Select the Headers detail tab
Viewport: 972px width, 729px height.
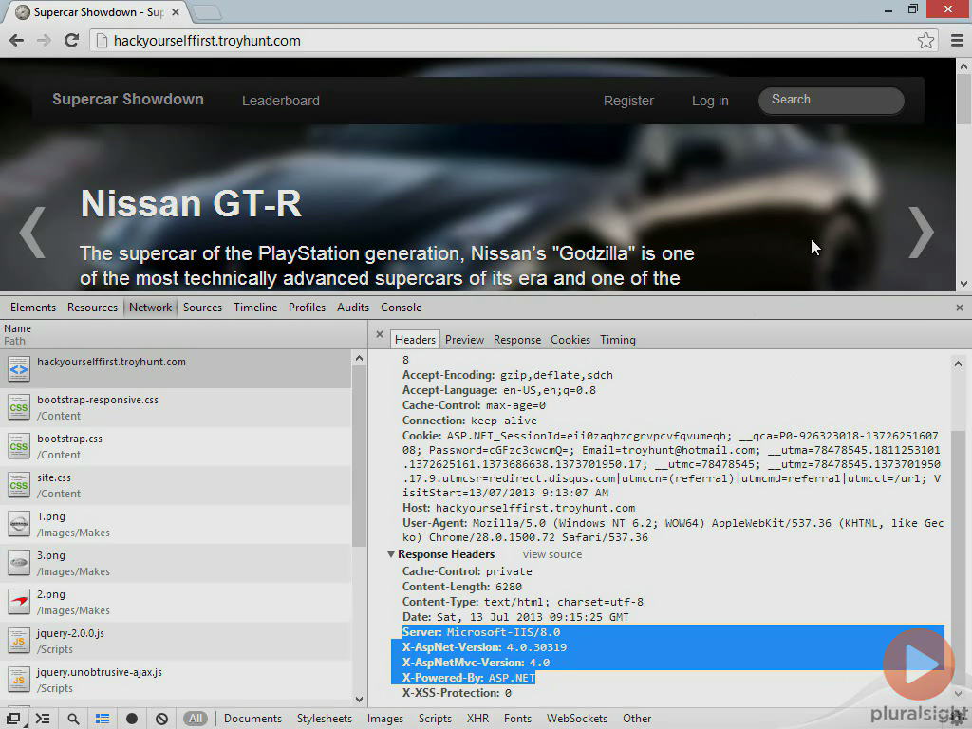tap(415, 340)
